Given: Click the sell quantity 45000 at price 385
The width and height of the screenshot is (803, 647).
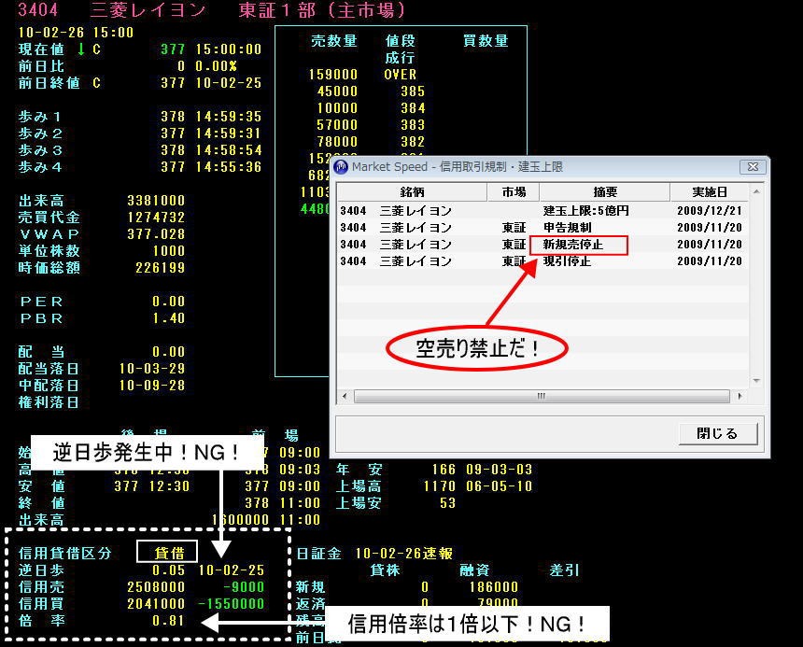Looking at the screenshot, I should 337,91.
